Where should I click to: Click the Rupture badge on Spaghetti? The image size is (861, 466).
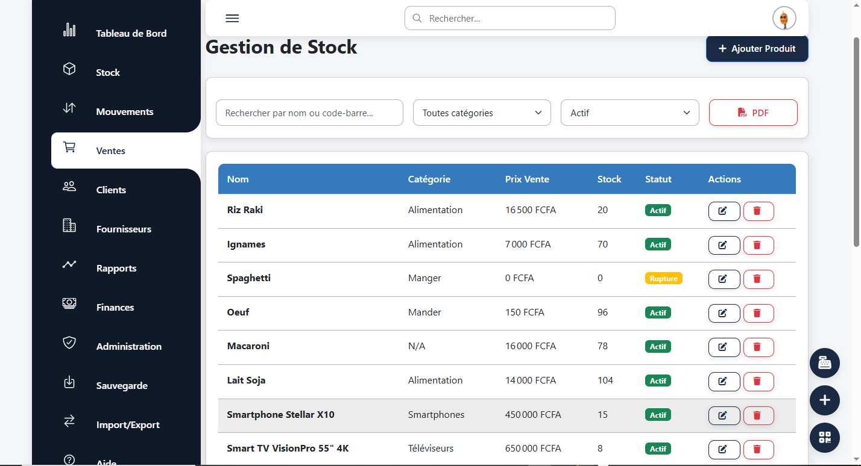664,278
